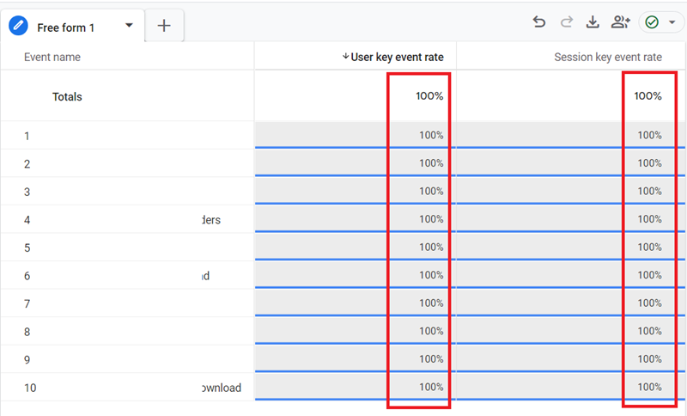Viewport: 687px width, 416px height.
Task: Click the sort arrow on User key event rate
Action: (345, 57)
